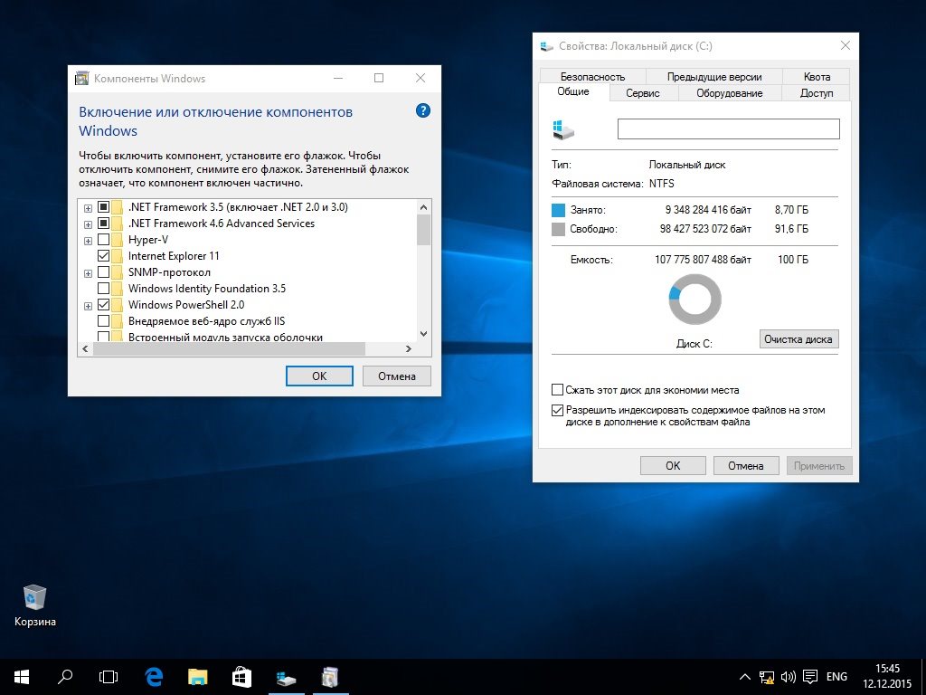926x695 pixels.
Task: Open the Предыдущие версии tab
Action: click(x=714, y=77)
